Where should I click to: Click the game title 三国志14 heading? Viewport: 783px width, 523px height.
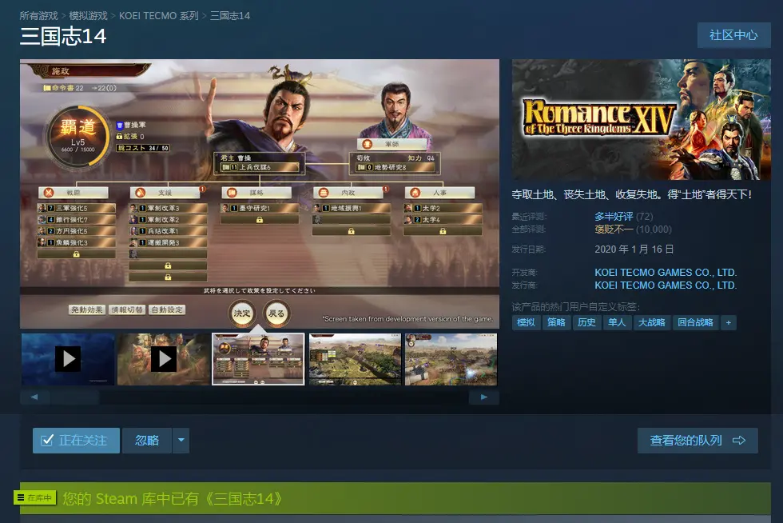[x=63, y=36]
